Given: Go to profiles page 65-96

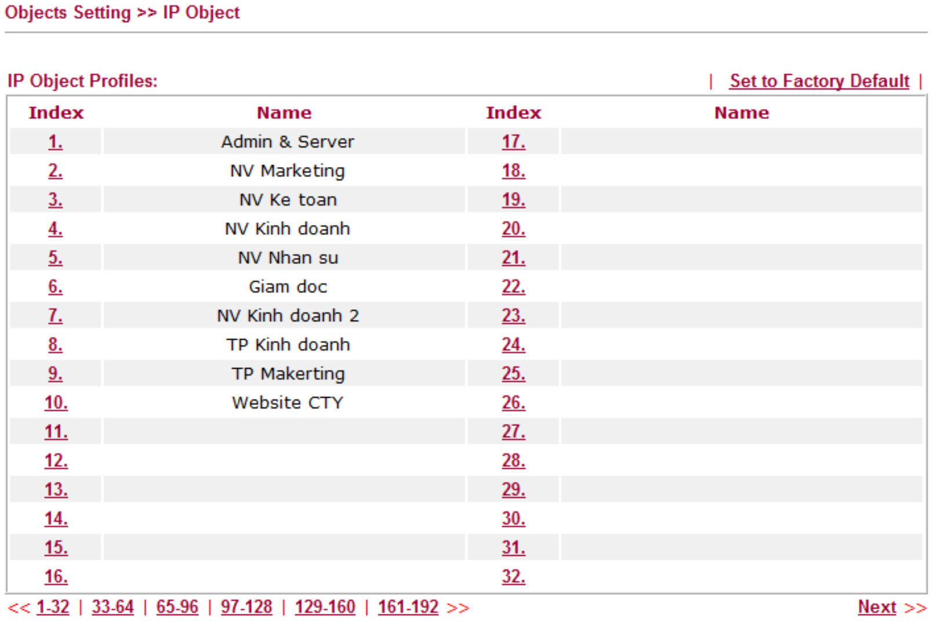Looking at the screenshot, I should (x=177, y=607).
